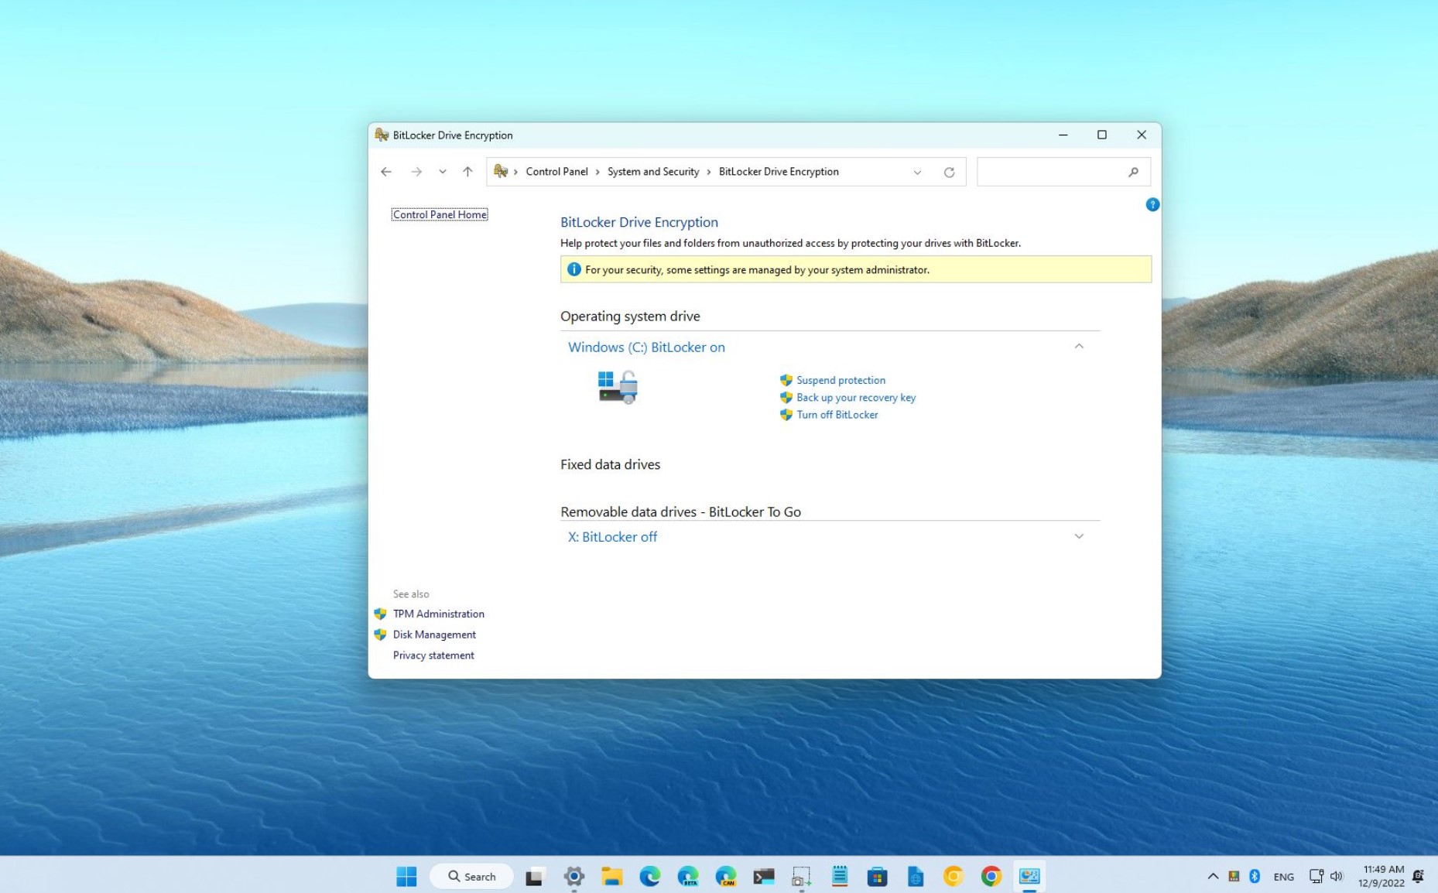The width and height of the screenshot is (1438, 893).
Task: Open the Privacy statement link
Action: [x=433, y=655]
